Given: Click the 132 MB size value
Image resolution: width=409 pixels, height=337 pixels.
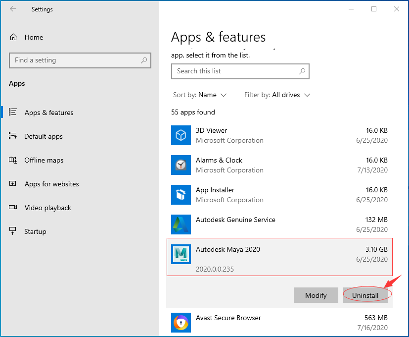Looking at the screenshot, I should [376, 220].
